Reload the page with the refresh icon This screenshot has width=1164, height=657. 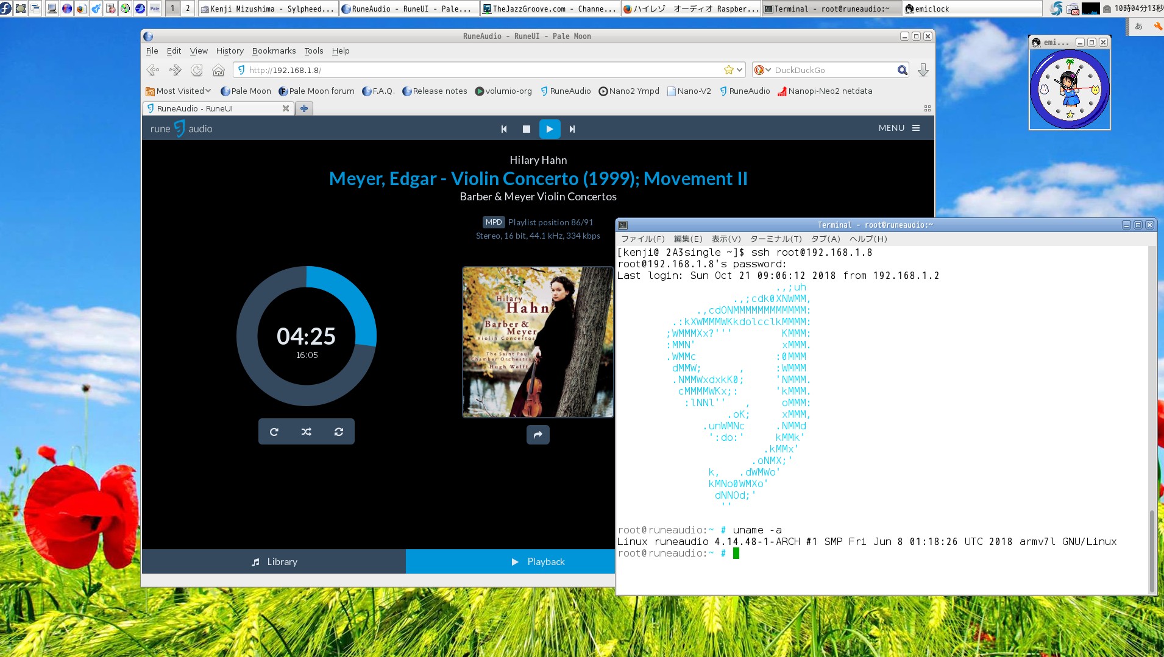coord(197,70)
